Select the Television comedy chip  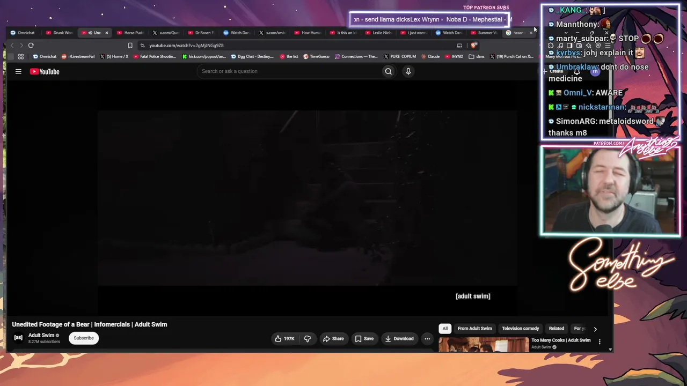click(x=520, y=328)
